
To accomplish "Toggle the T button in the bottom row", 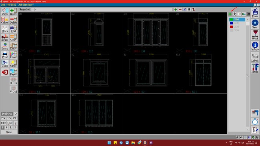I will (3, 128).
